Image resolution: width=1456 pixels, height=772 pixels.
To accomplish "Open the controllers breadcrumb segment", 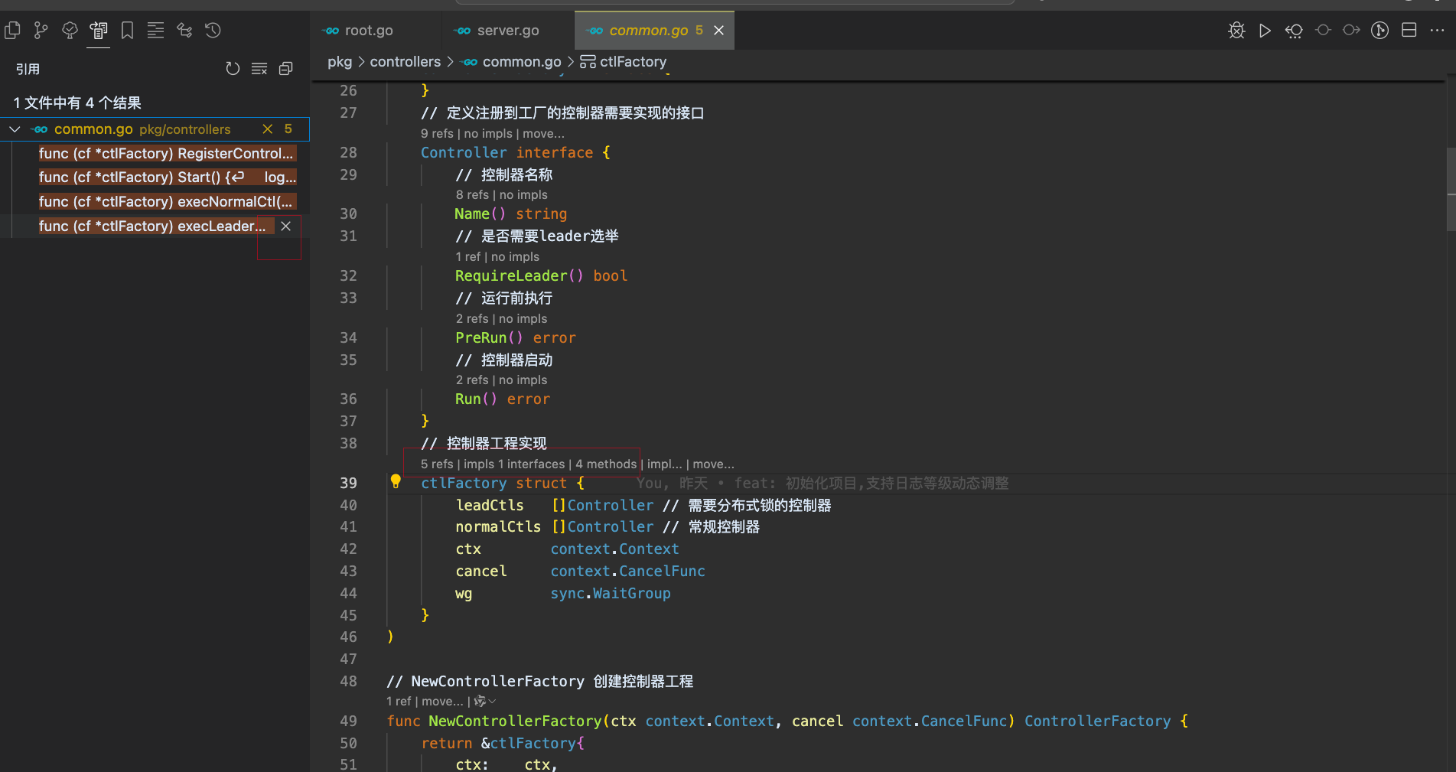I will pyautogui.click(x=406, y=62).
